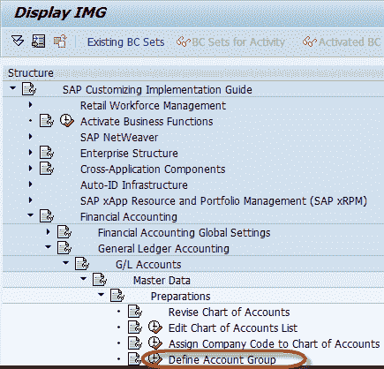The image size is (384, 369).
Task: Select Financial Accounting Global Settings entry
Action: coord(184,232)
